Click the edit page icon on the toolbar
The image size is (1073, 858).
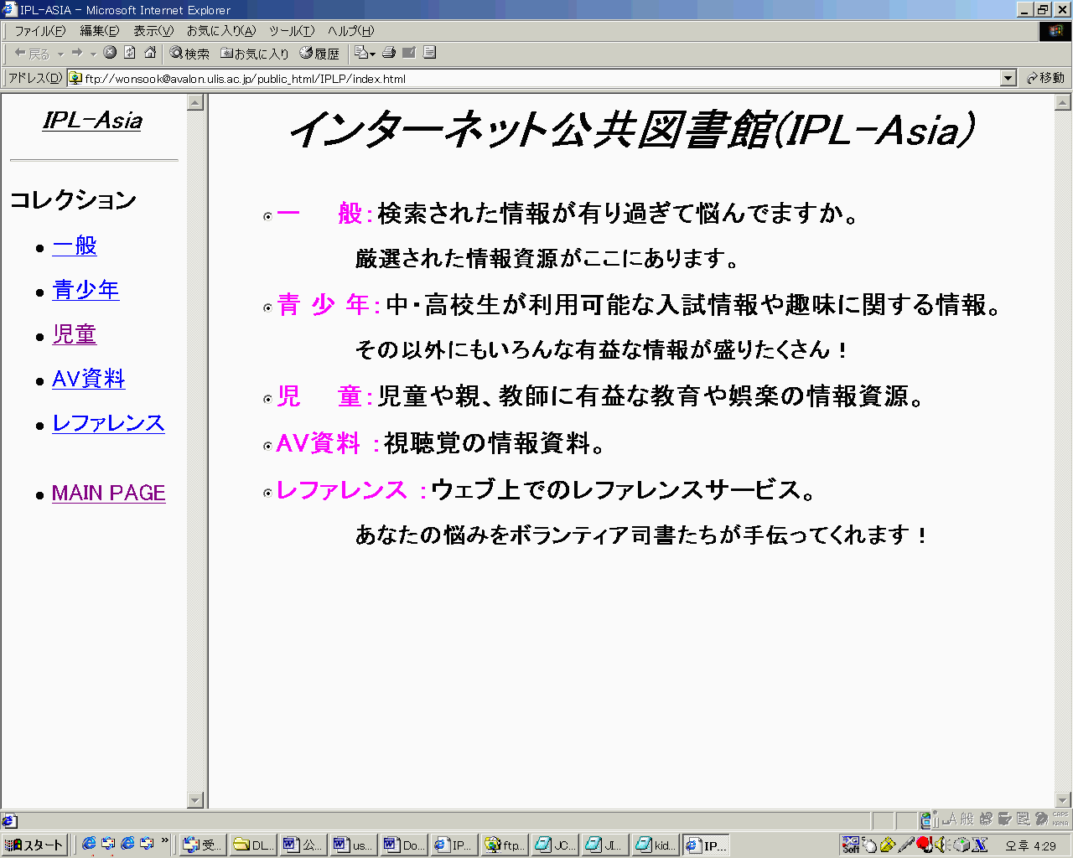coord(408,52)
